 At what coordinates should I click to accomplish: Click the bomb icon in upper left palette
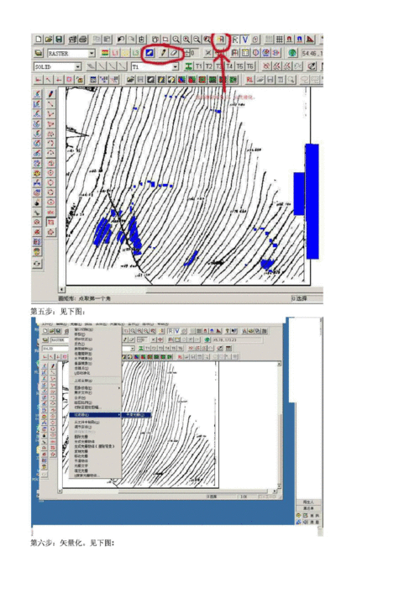pos(37,202)
